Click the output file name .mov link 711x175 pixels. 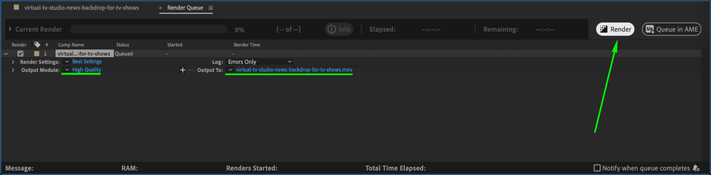click(294, 70)
